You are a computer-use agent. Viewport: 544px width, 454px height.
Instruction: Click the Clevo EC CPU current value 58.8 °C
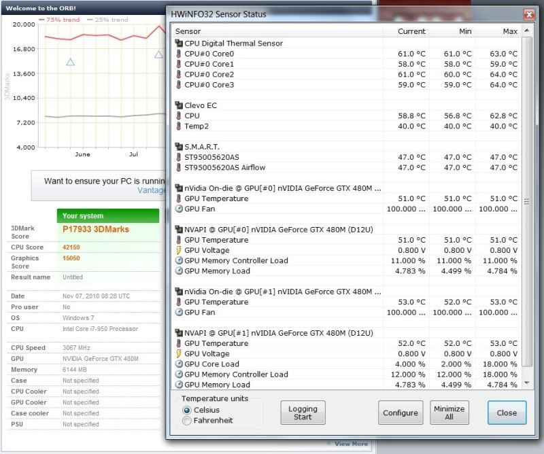coord(411,116)
